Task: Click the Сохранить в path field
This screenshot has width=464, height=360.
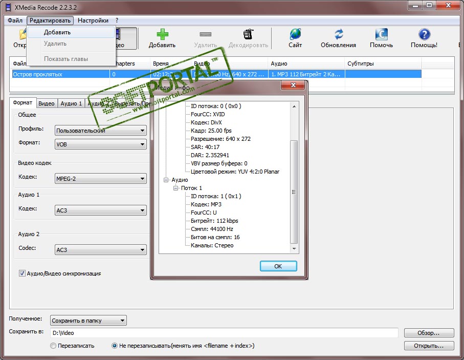Action: coord(224,333)
